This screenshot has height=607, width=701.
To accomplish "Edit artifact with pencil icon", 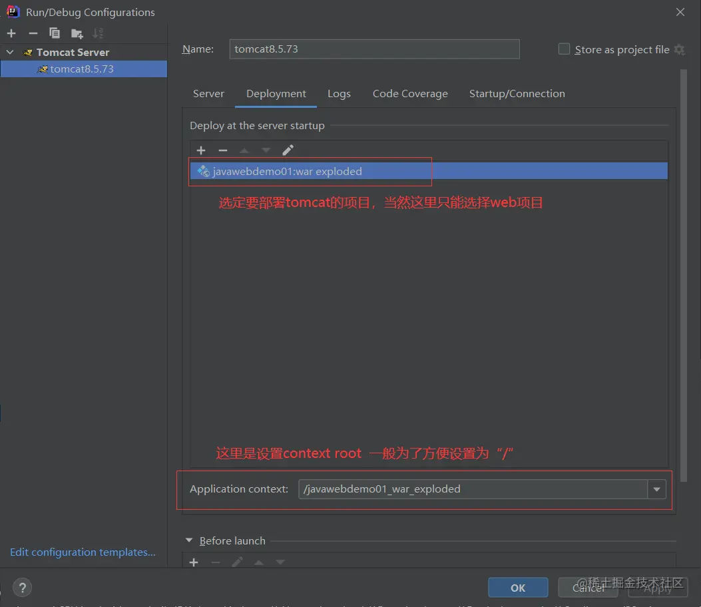I will [x=288, y=150].
